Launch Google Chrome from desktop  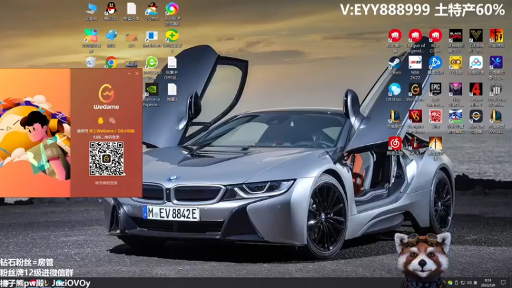pyautogui.click(x=111, y=62)
